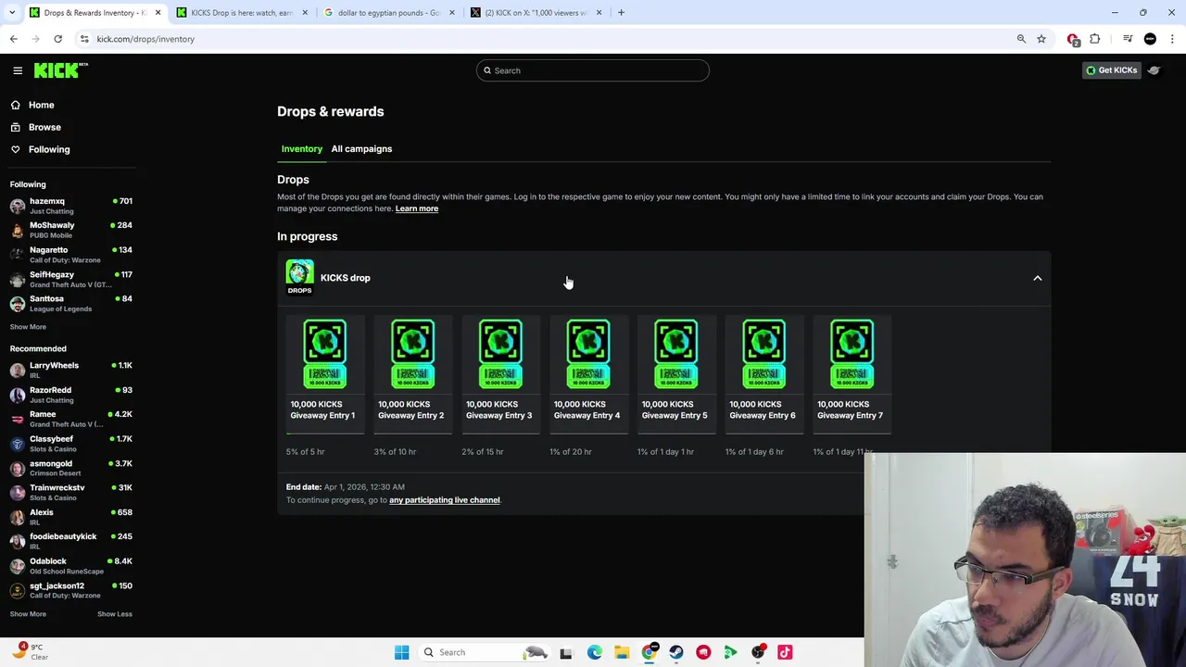Viewport: 1186px width, 667px height.
Task: Open Microsoft Edge from the taskbar
Action: click(594, 652)
